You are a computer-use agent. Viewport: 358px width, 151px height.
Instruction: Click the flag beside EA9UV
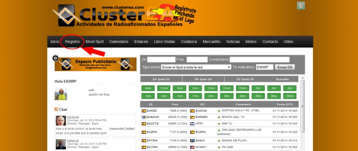click(x=192, y=141)
